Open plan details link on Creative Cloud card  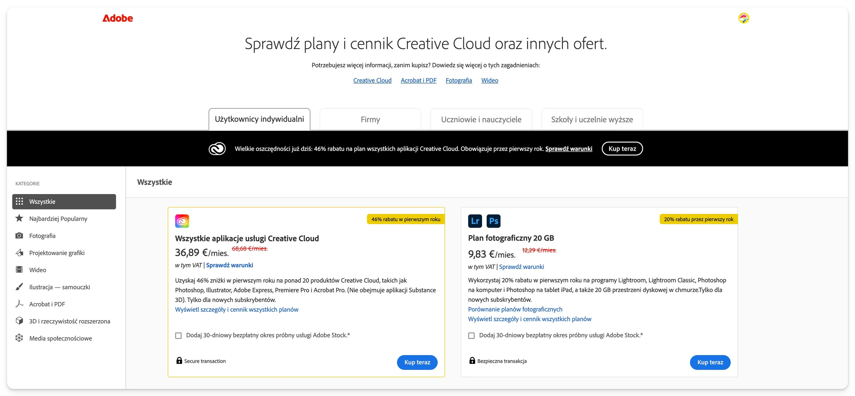[237, 309]
